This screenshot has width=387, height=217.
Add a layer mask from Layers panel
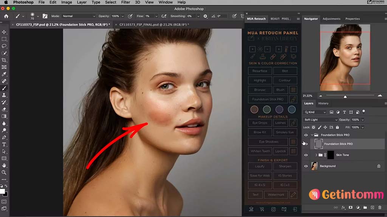[x=350, y=208]
